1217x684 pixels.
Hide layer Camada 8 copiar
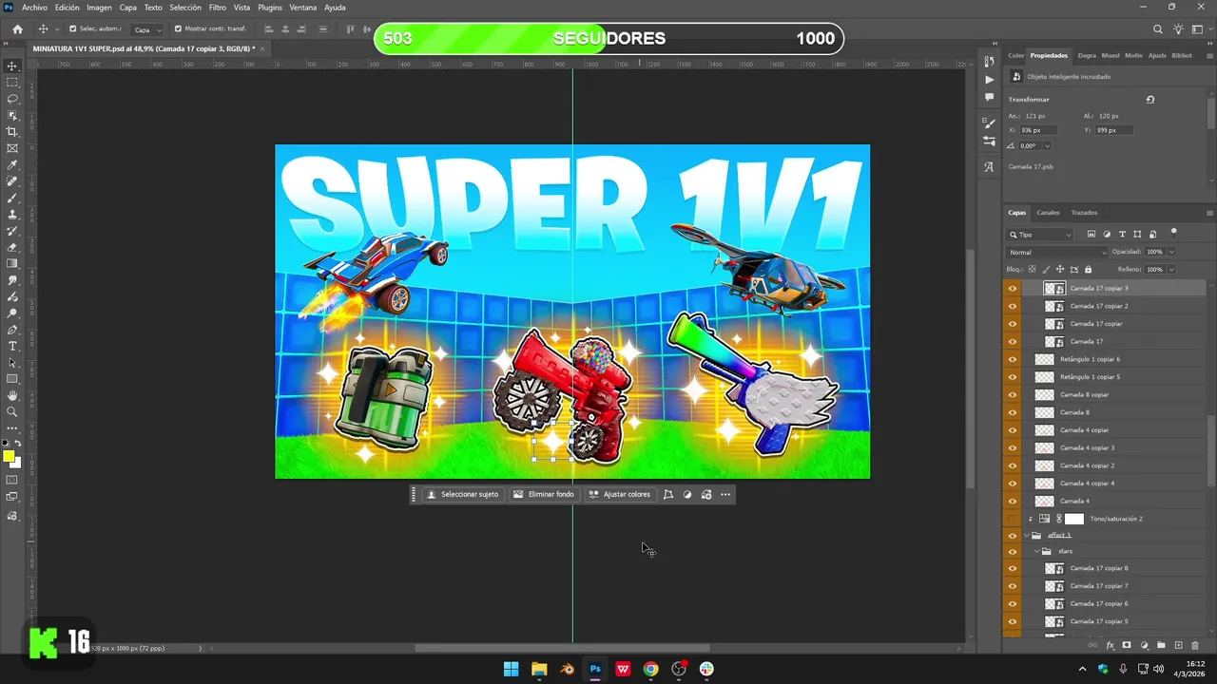[x=1012, y=394]
